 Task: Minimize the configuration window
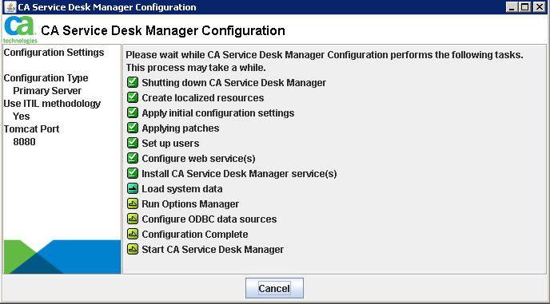coord(512,7)
